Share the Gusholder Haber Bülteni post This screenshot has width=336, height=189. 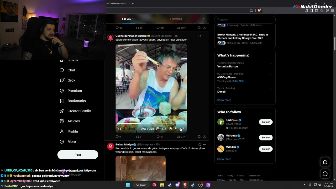point(204,137)
